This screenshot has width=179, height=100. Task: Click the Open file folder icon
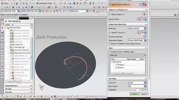tap(14, 3)
